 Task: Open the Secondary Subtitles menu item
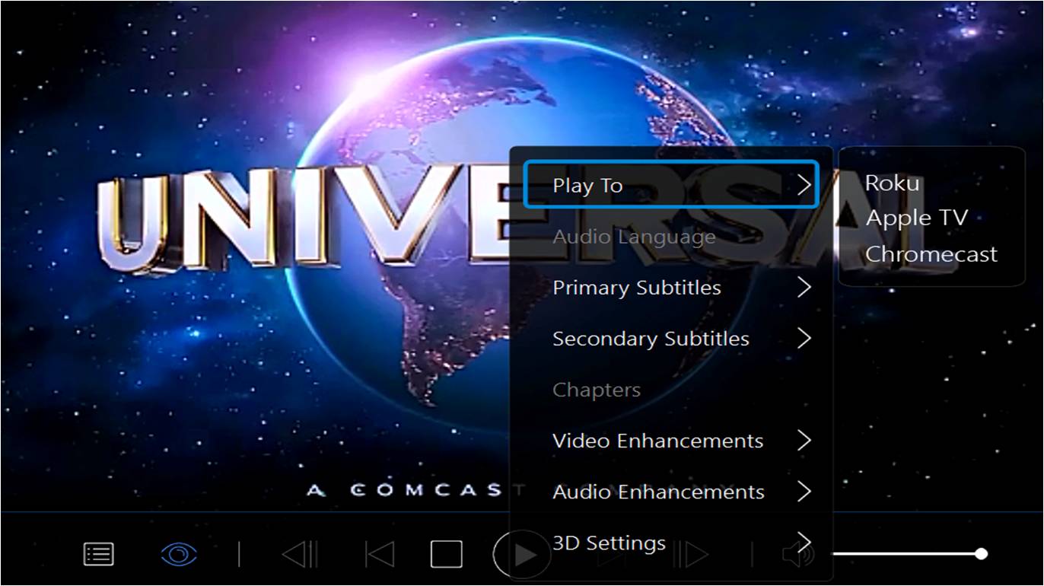(670, 339)
